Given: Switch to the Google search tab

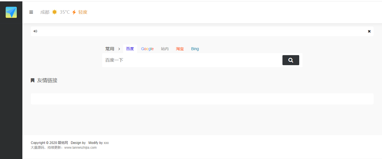Looking at the screenshot, I should pos(147,49).
